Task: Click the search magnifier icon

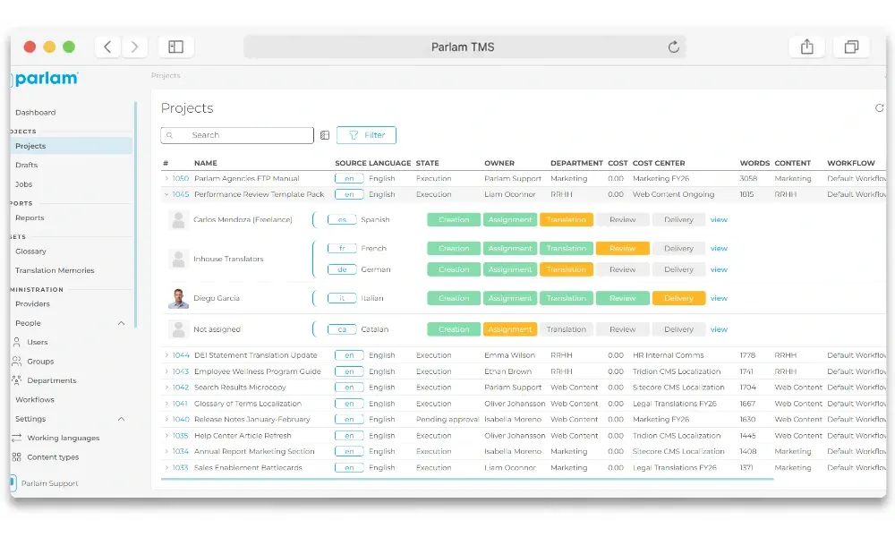Action: 169,135
